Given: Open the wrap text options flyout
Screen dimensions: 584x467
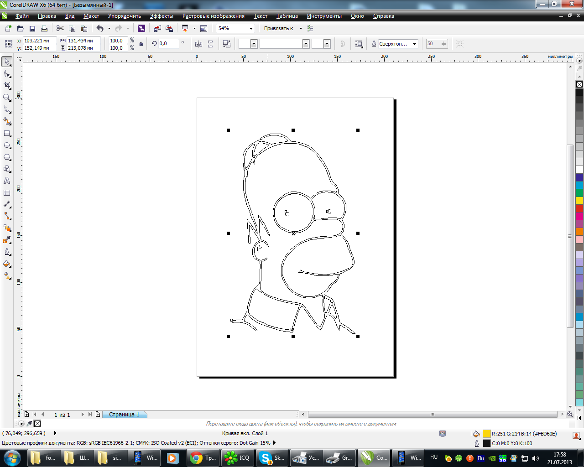Looking at the screenshot, I should pos(359,44).
